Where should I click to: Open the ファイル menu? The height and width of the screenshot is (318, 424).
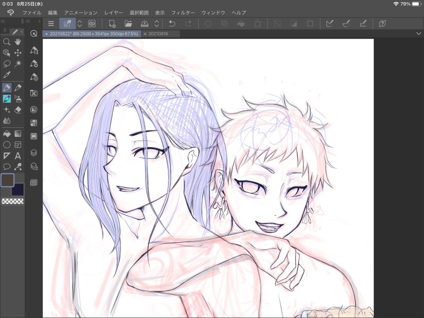click(x=32, y=13)
